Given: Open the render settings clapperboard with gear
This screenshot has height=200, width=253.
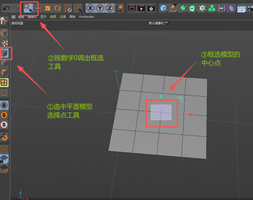Looking at the screenshot, I should pyautogui.click(x=151, y=8).
